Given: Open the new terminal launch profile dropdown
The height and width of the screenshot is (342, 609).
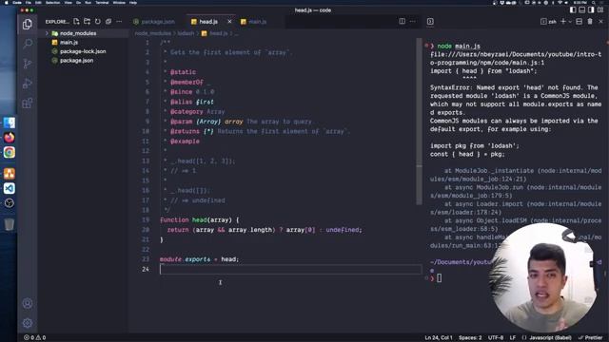Looking at the screenshot, I should coord(570,22).
